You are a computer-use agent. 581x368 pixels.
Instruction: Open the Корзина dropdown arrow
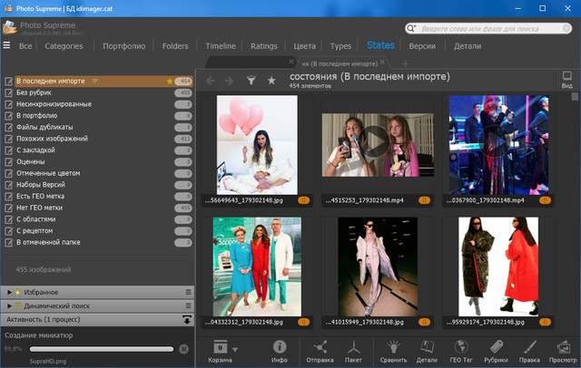(x=235, y=348)
